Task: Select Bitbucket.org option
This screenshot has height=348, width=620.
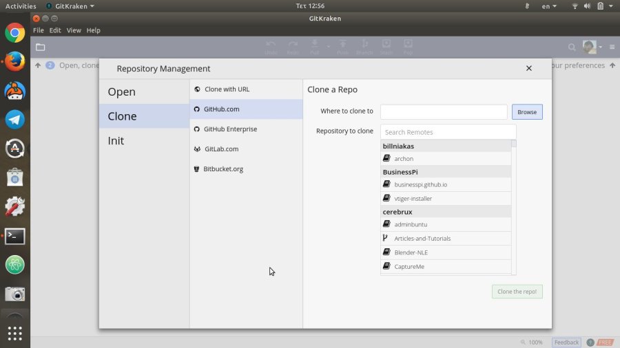Action: (x=246, y=169)
